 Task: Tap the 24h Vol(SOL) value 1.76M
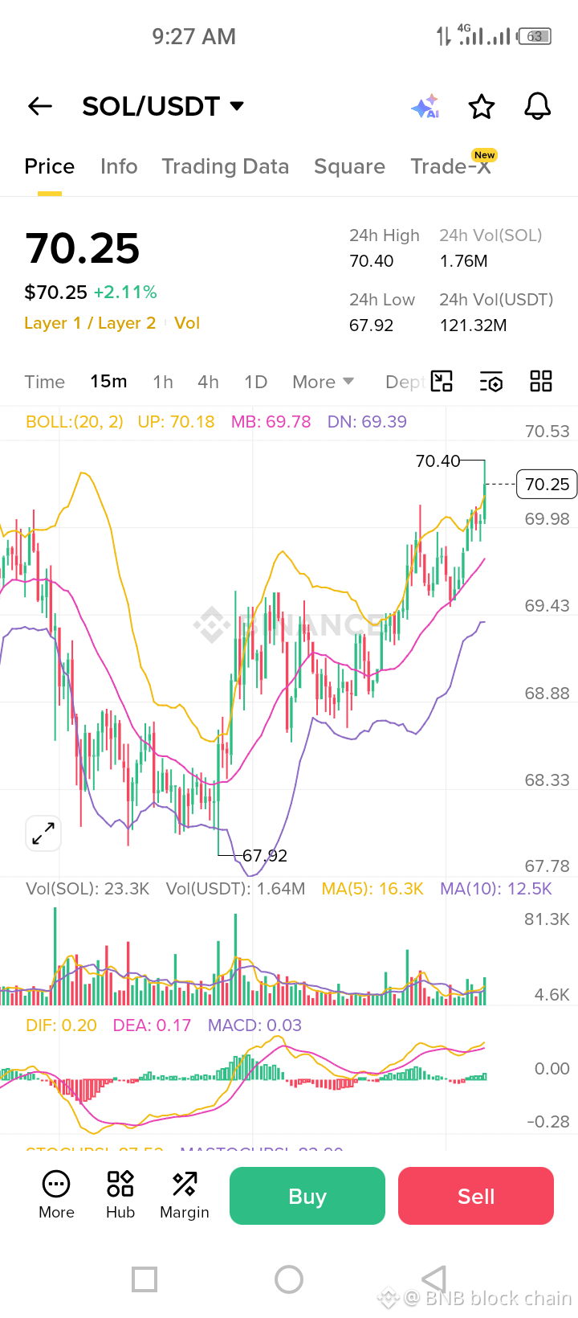pos(463,261)
